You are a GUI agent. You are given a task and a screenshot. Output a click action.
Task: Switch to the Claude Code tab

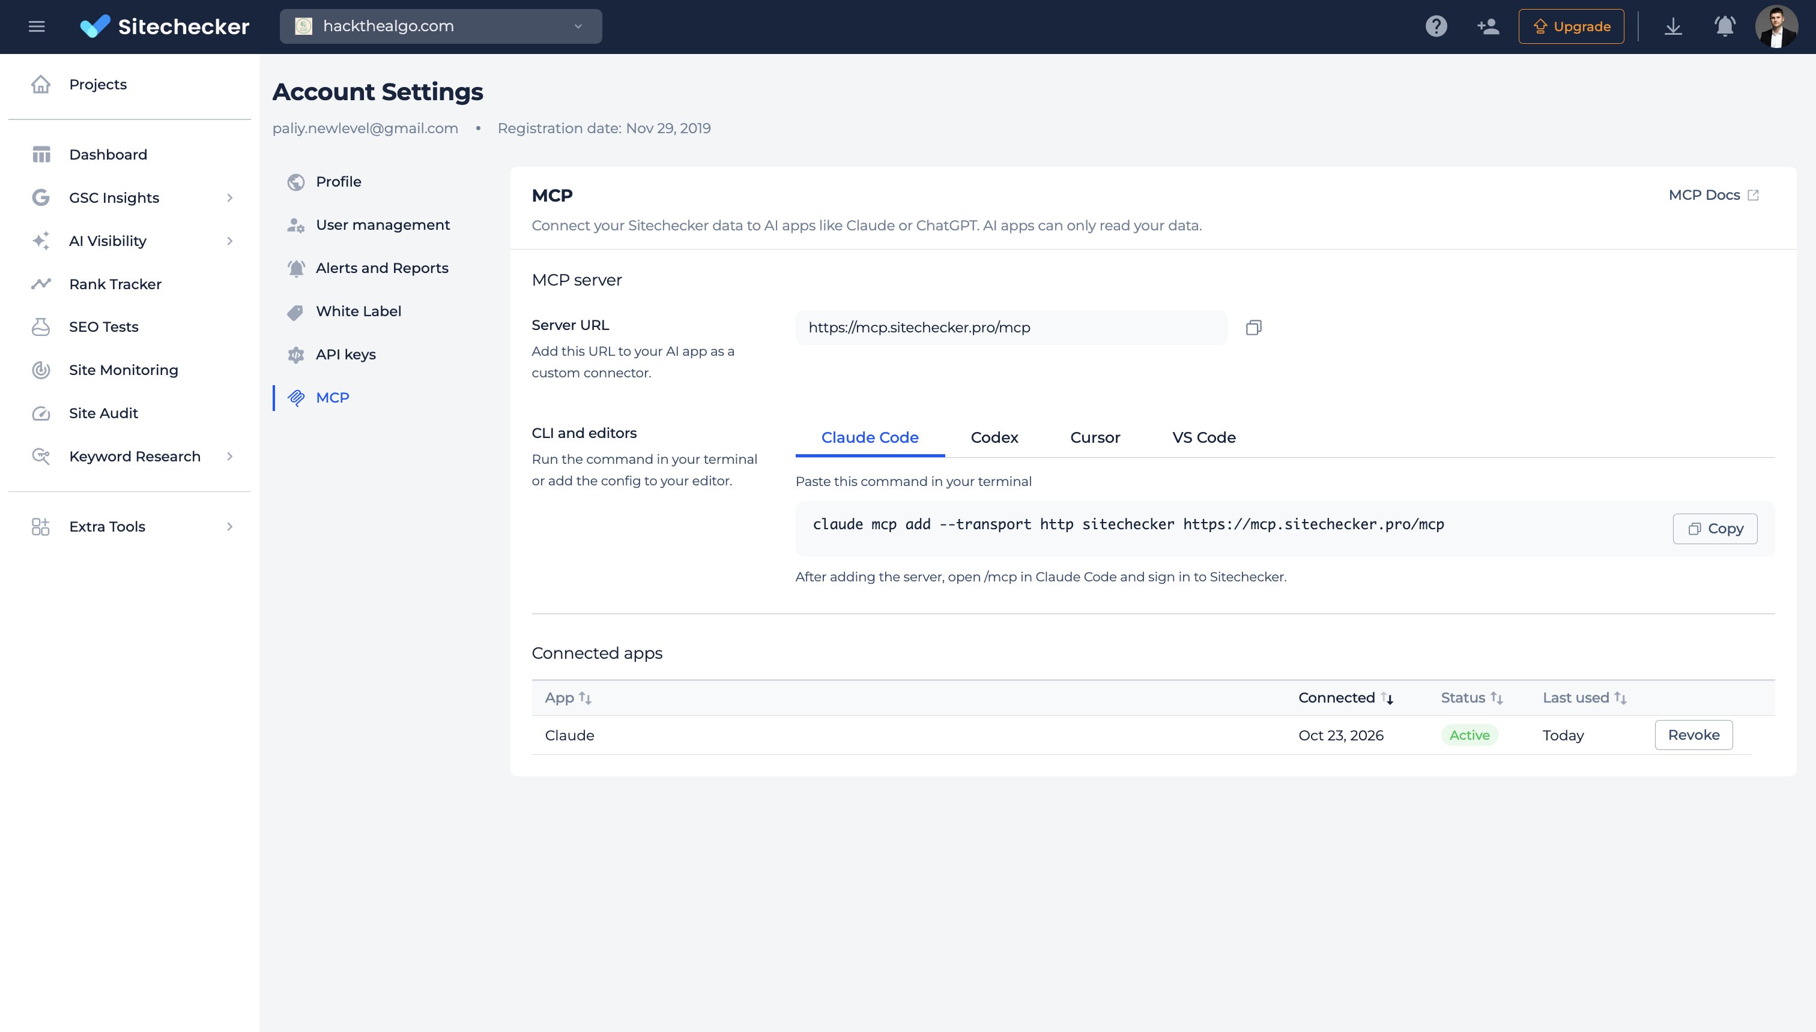tap(870, 438)
